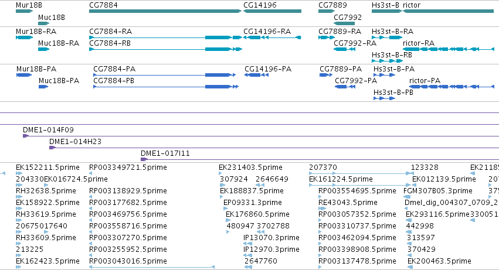Select protein Hs3st-B-PA
This screenshot has width=499, height=270.
tap(394, 69)
